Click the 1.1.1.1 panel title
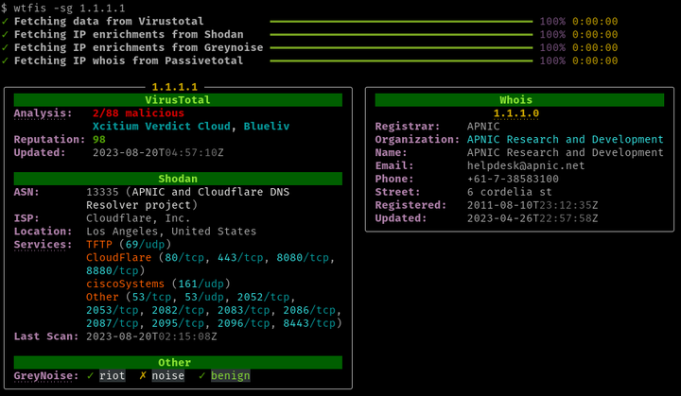Image resolution: width=681 pixels, height=396 pixels. pyautogui.click(x=175, y=87)
